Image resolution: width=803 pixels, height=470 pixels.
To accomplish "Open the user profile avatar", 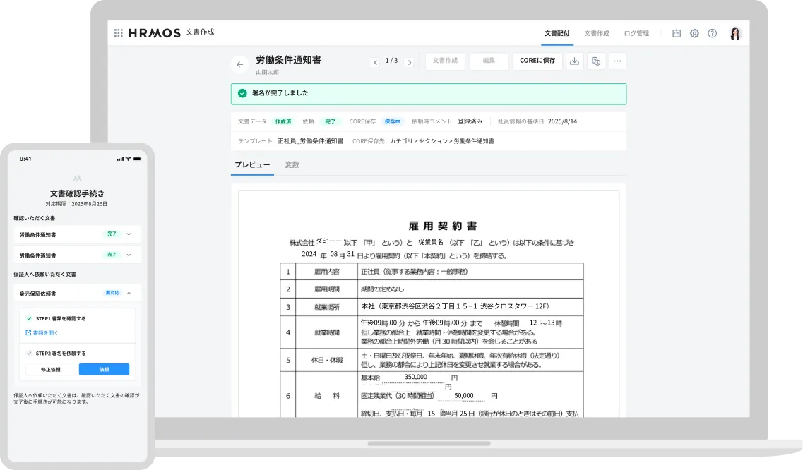I will (735, 33).
